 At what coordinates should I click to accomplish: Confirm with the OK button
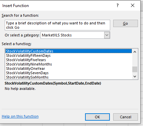point(97,117)
